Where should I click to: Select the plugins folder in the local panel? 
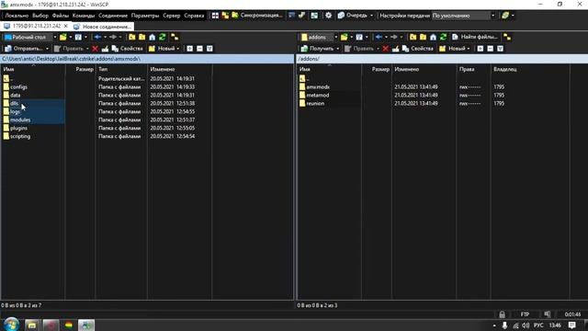[18, 128]
